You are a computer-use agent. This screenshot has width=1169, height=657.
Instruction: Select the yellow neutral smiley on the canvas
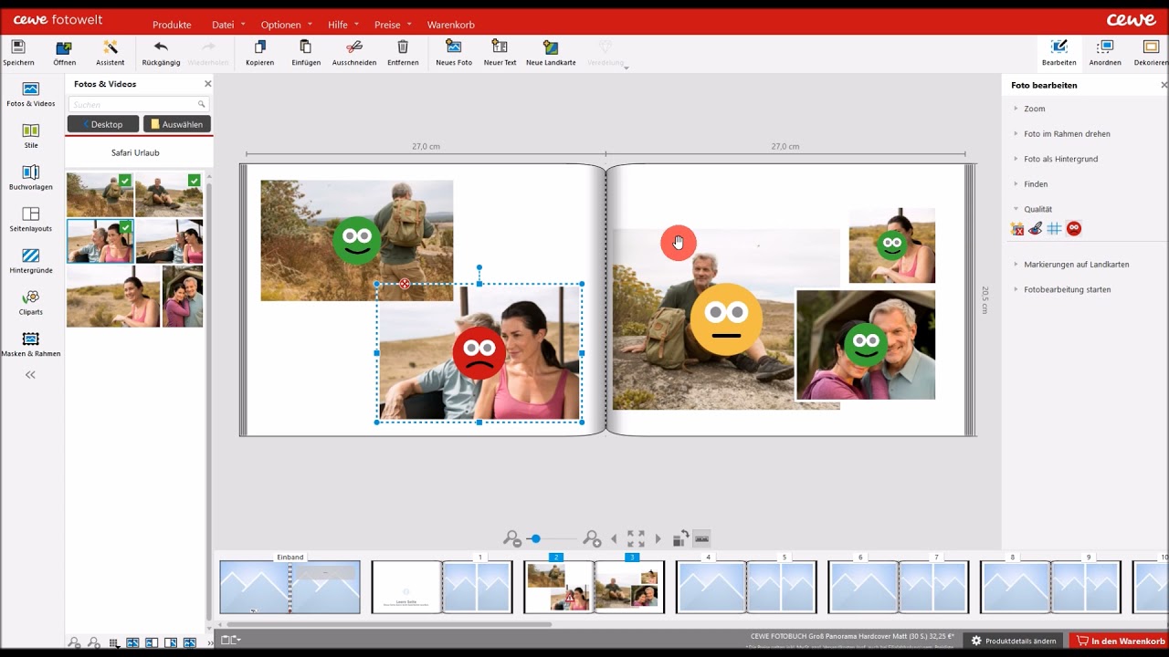(726, 318)
